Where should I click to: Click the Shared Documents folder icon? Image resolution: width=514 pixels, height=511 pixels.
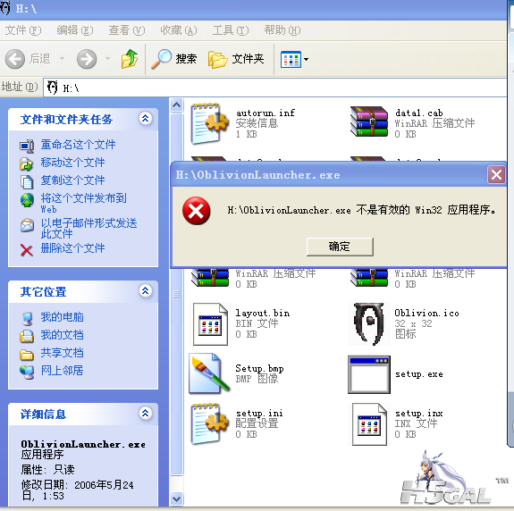[x=27, y=355]
